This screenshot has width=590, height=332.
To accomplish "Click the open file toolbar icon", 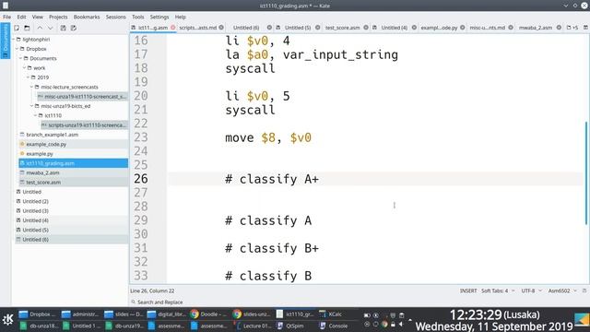I will (x=27, y=28).
